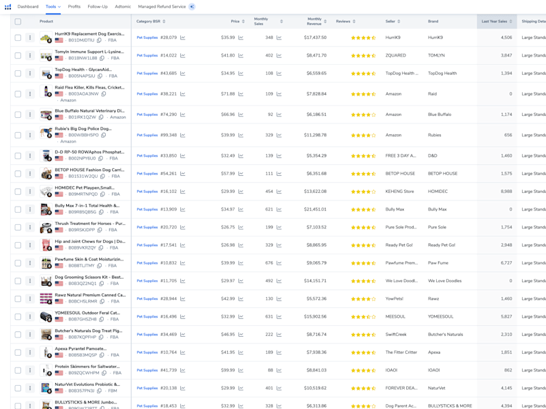Copy ASIN B003AOA3NW

pyautogui.click(x=104, y=94)
